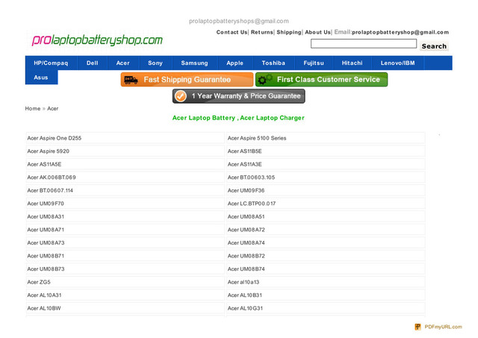Open Acer UM08A72 link
Screen dimensions: 478x338
coord(246,230)
